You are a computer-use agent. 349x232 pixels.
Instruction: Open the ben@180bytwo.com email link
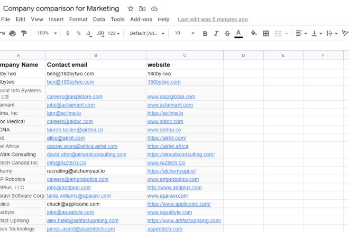70,82
